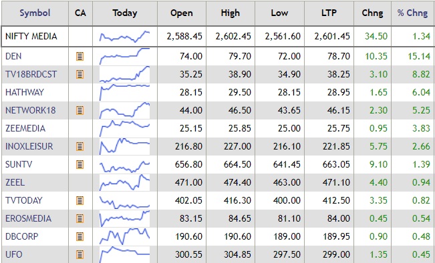
Task: View INOXLEISUR corporate actions icon
Action: [x=80, y=146]
